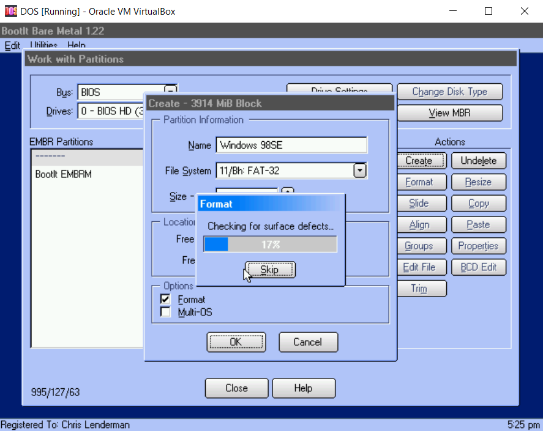Skip the surface defect check
The height and width of the screenshot is (431, 543).
coord(269,270)
